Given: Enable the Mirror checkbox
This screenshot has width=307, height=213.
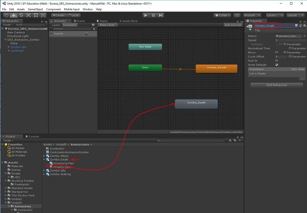Looking at the screenshot, I should click(277, 52).
